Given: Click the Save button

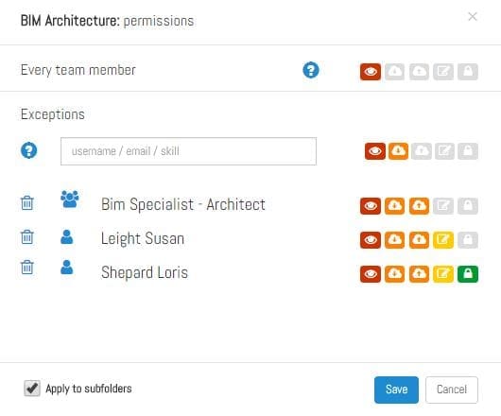Looking at the screenshot, I should tap(396, 390).
